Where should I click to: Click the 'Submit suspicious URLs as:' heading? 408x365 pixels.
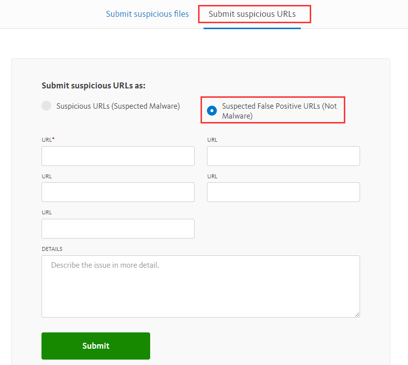[93, 85]
